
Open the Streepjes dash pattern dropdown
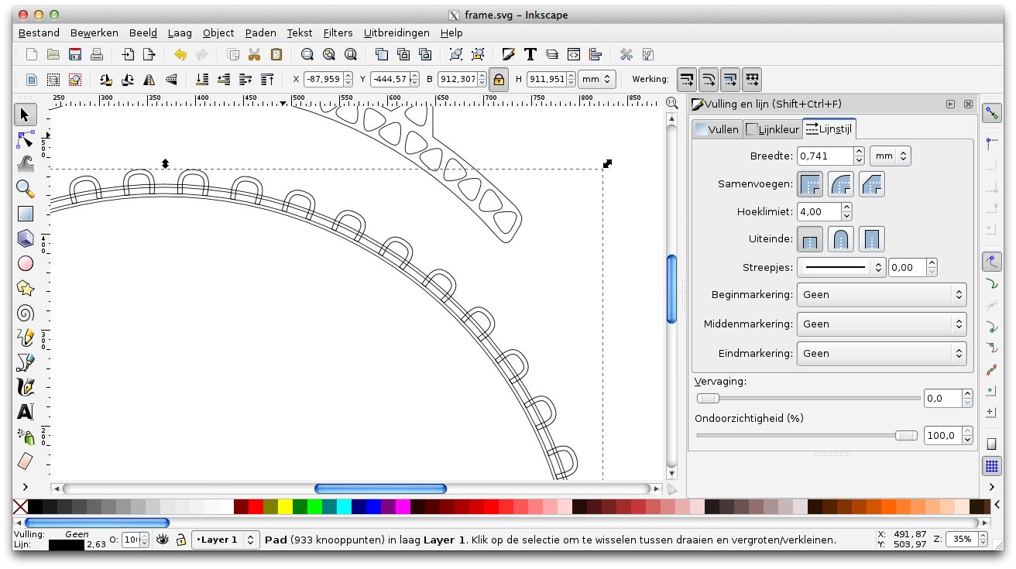pyautogui.click(x=841, y=268)
